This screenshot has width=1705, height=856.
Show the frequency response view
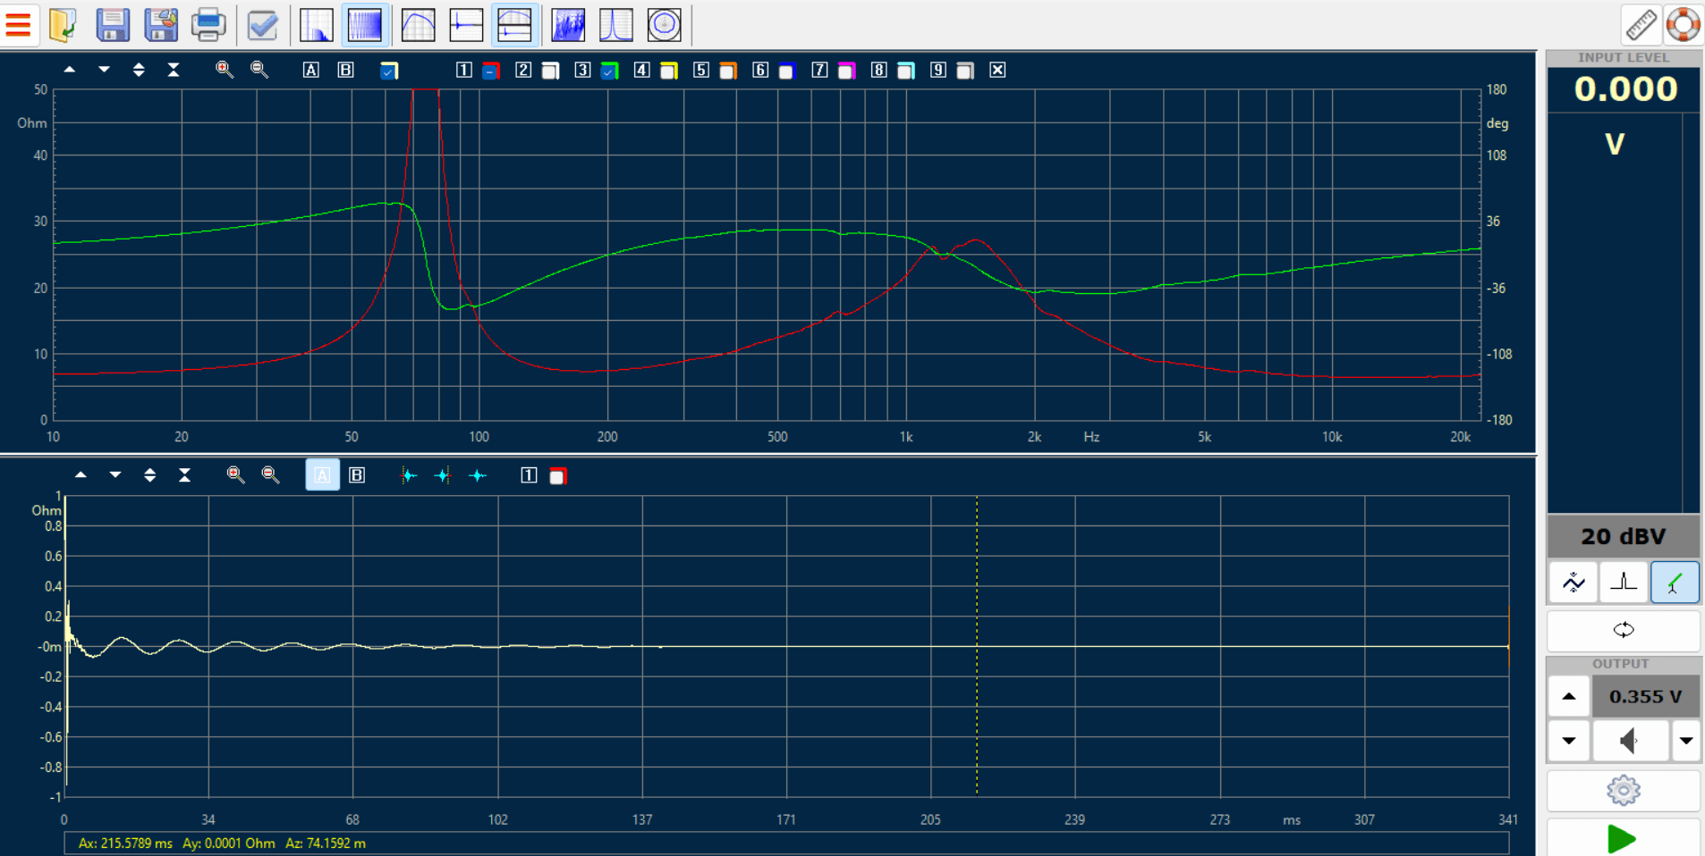click(419, 25)
